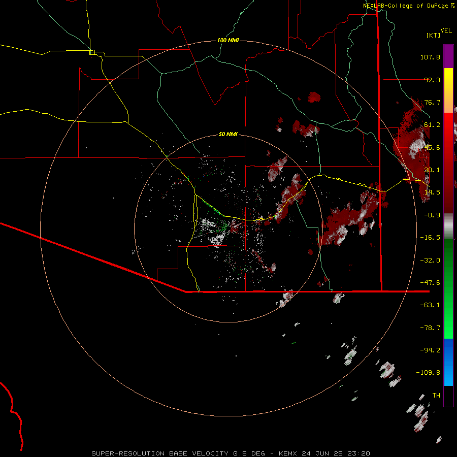
Task: Pick the purple segment atop the color bar
Action: [448, 56]
